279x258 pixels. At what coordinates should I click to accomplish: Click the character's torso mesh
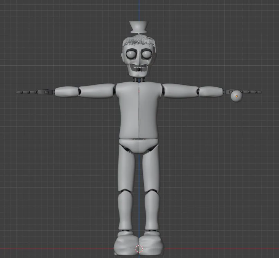[139, 110]
